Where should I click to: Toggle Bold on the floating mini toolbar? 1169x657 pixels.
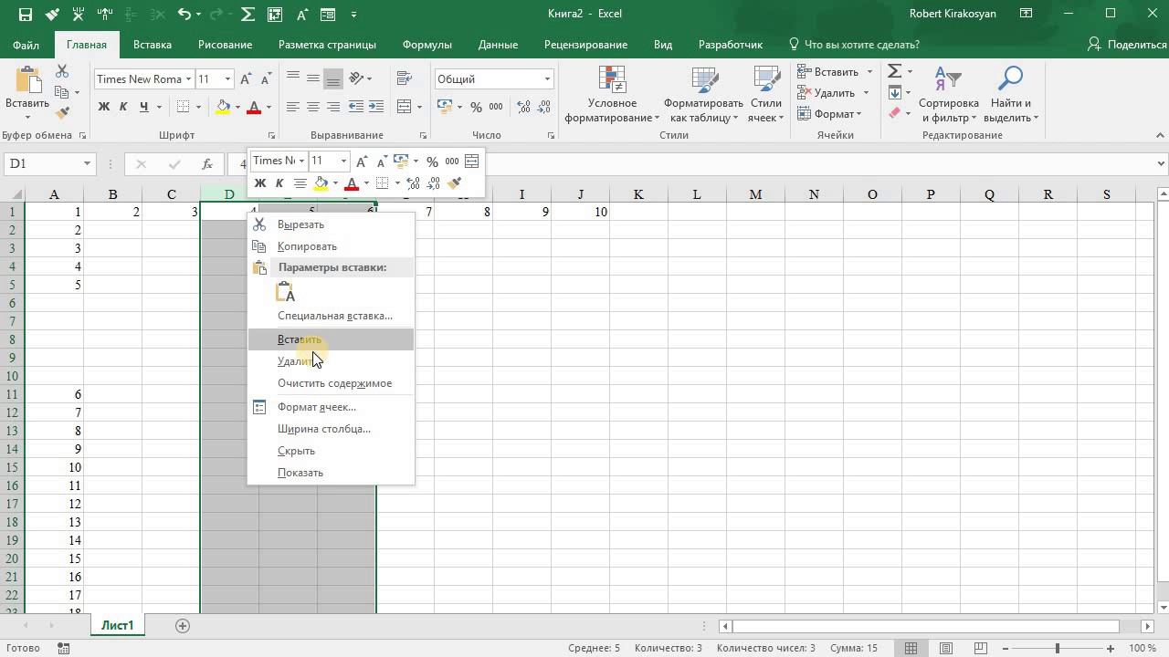[x=260, y=182]
